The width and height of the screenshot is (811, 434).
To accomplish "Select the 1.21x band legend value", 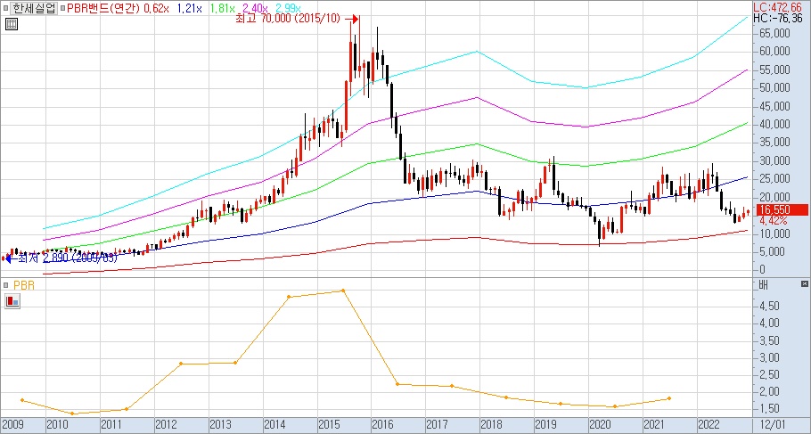I will (189, 8).
